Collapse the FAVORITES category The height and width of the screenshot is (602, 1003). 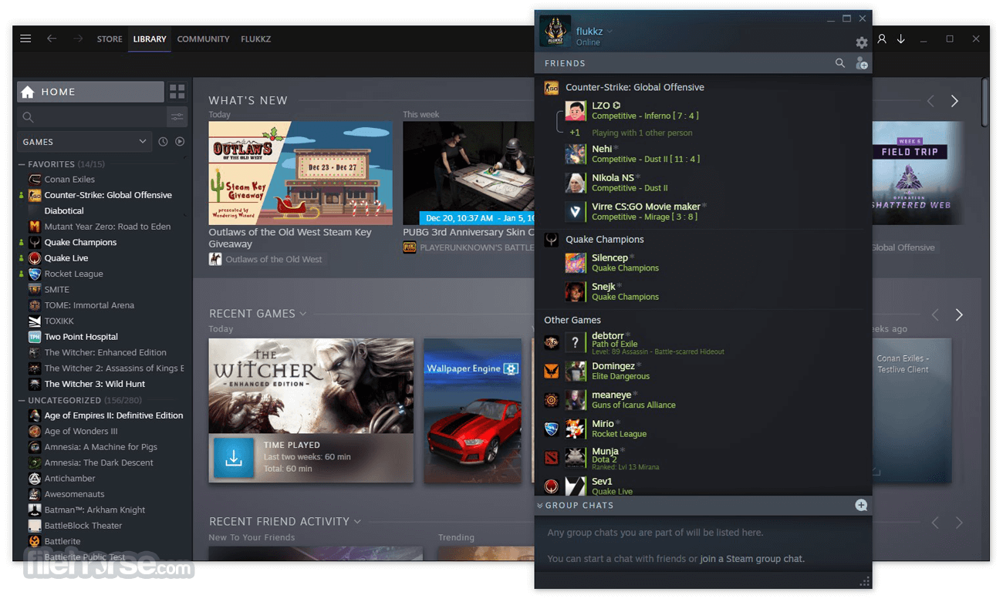[22, 164]
